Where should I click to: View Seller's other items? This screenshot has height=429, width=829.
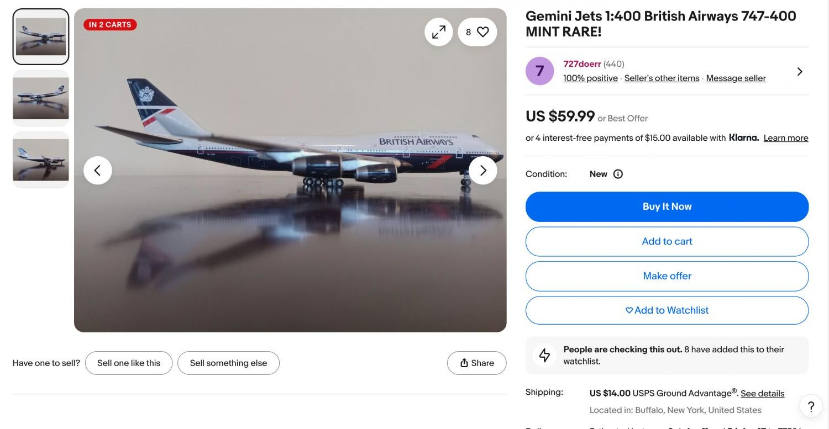point(662,78)
